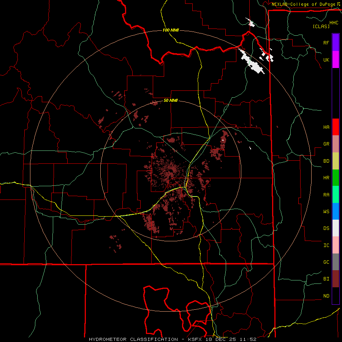Pick the WS blue legend swatch
342x342 pixels.
tap(336, 211)
